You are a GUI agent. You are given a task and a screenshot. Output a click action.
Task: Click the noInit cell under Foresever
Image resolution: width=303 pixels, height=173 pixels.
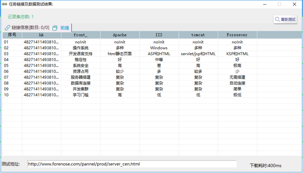pos(237,42)
